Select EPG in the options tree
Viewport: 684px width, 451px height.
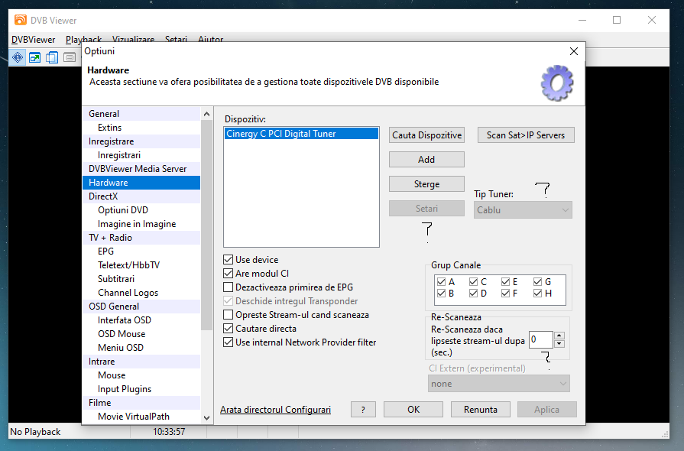[x=105, y=251]
